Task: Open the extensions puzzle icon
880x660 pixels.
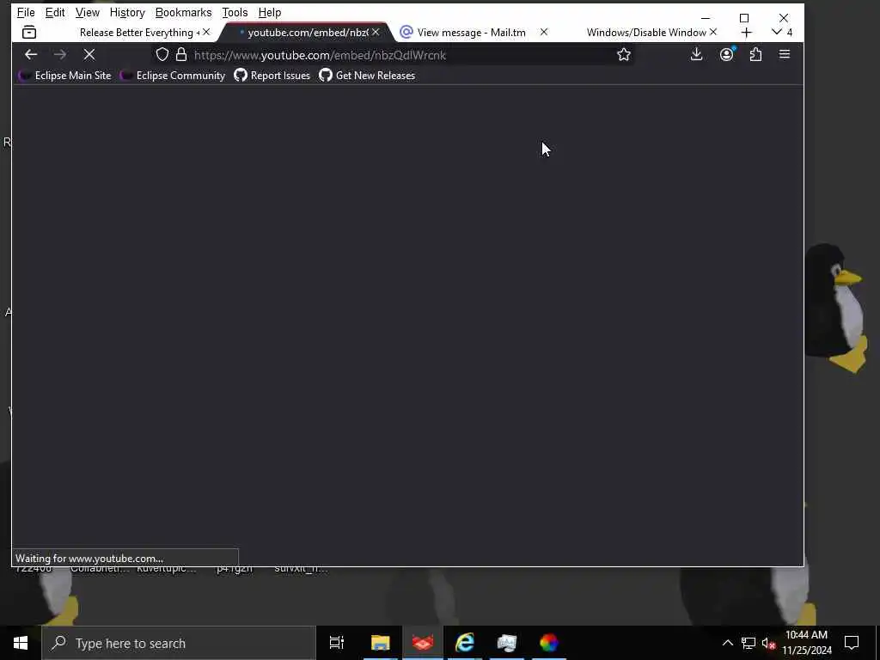Action: click(756, 54)
